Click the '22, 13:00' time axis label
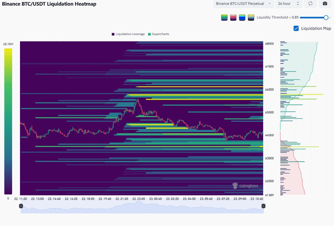 coord(37,199)
